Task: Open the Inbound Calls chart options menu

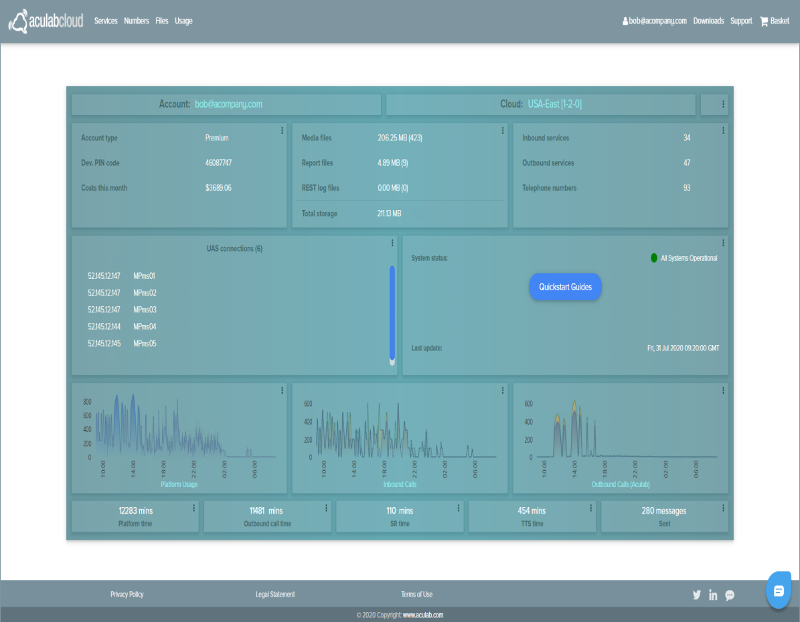Action: [503, 390]
